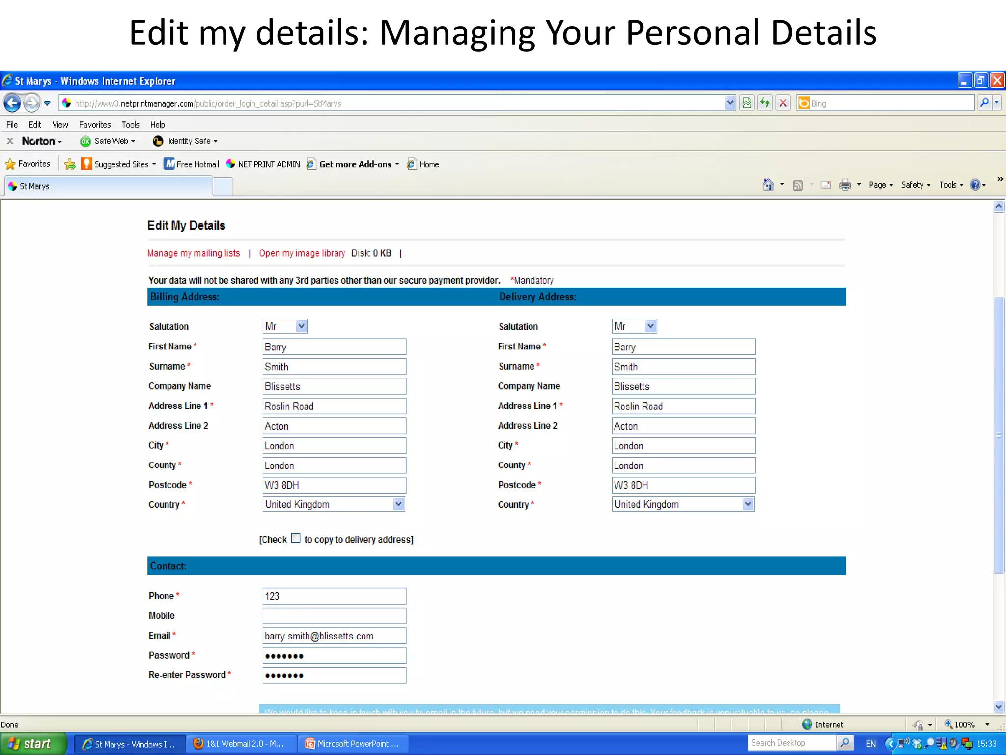Click the Home favorite link

point(423,164)
